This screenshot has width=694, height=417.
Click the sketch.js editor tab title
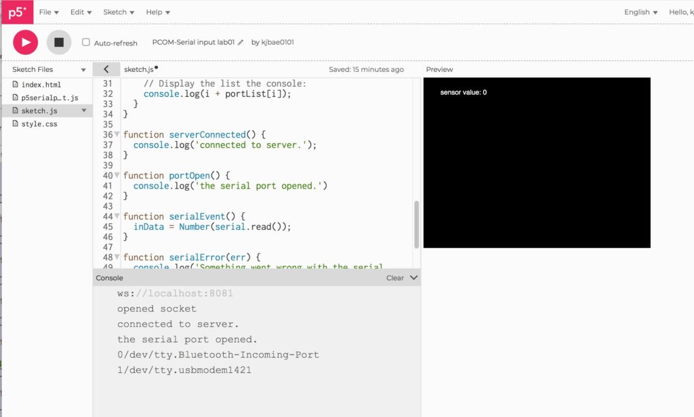138,69
